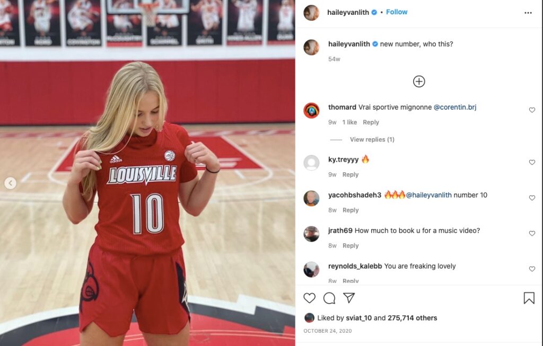The height and width of the screenshot is (346, 543).
Task: Open 275,714 others likes list
Action: (412, 318)
